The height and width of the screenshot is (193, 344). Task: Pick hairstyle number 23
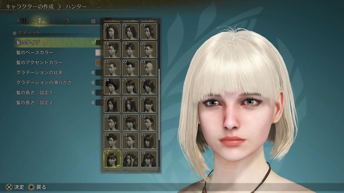point(149,68)
